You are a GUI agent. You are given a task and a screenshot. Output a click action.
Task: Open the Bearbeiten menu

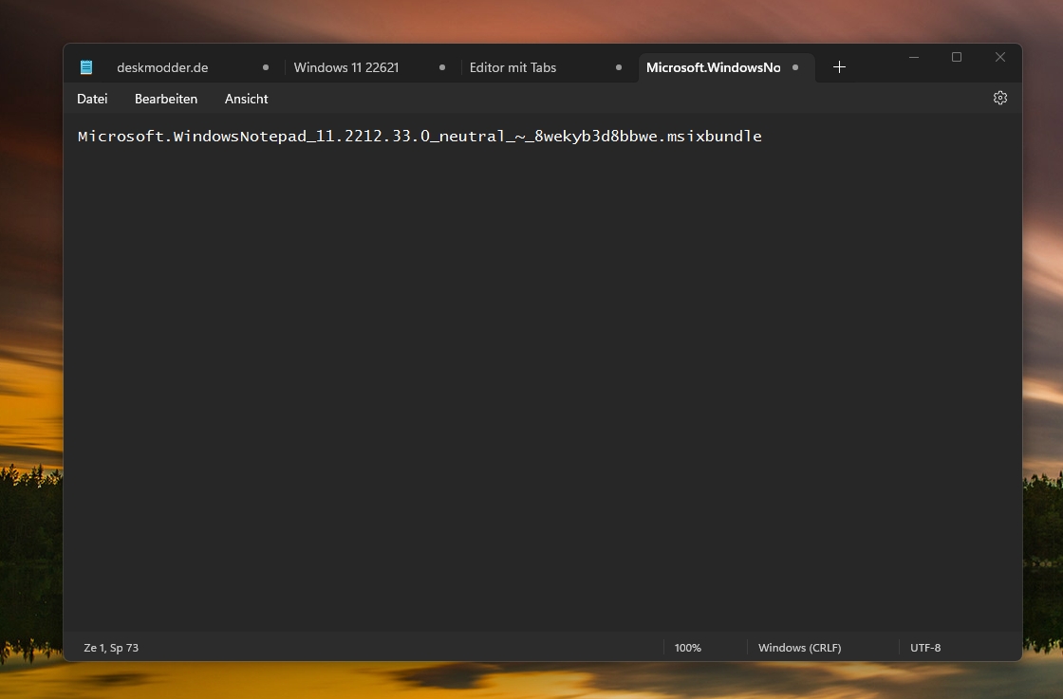166,98
